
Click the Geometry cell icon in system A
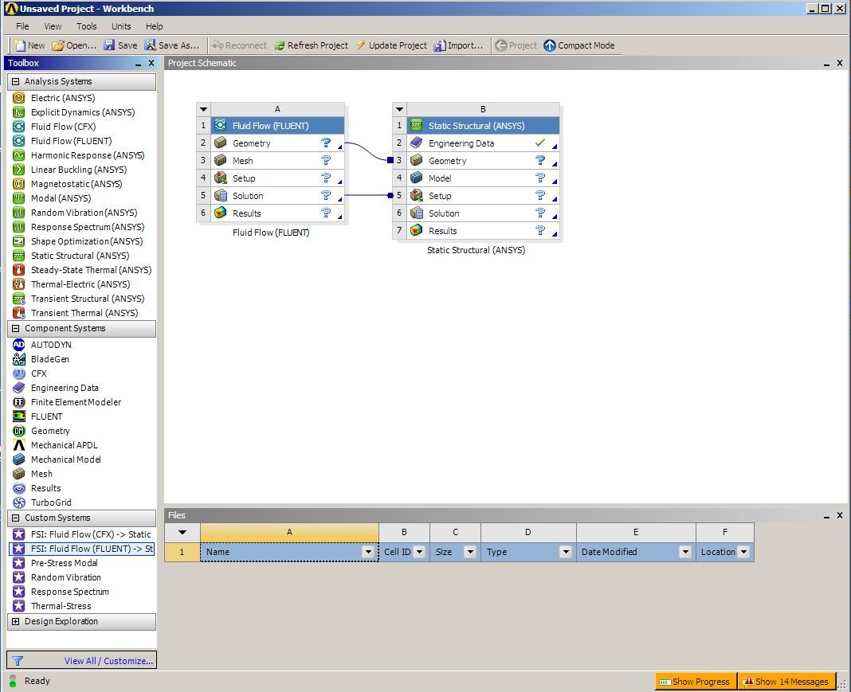pyautogui.click(x=221, y=143)
